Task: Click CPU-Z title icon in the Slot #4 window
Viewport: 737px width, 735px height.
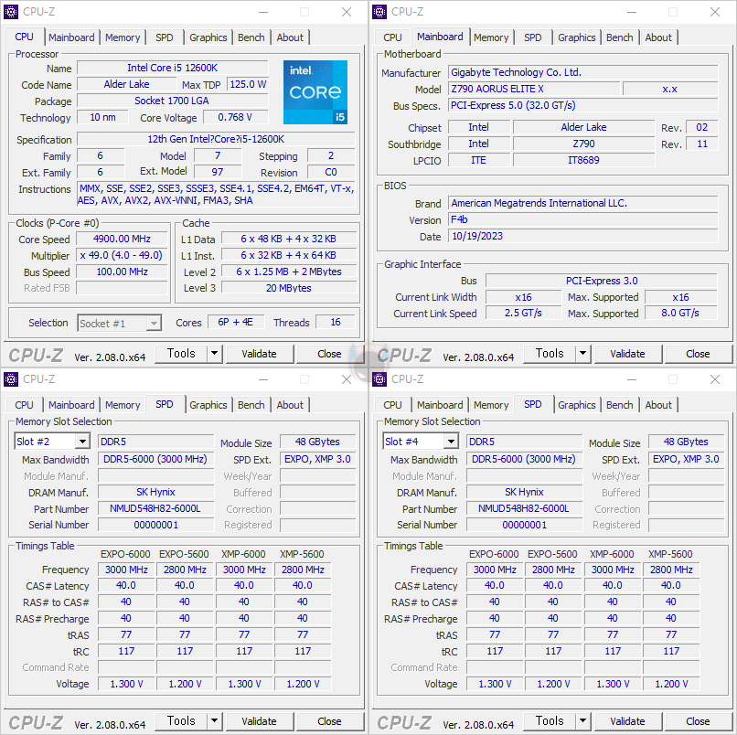Action: (x=379, y=379)
